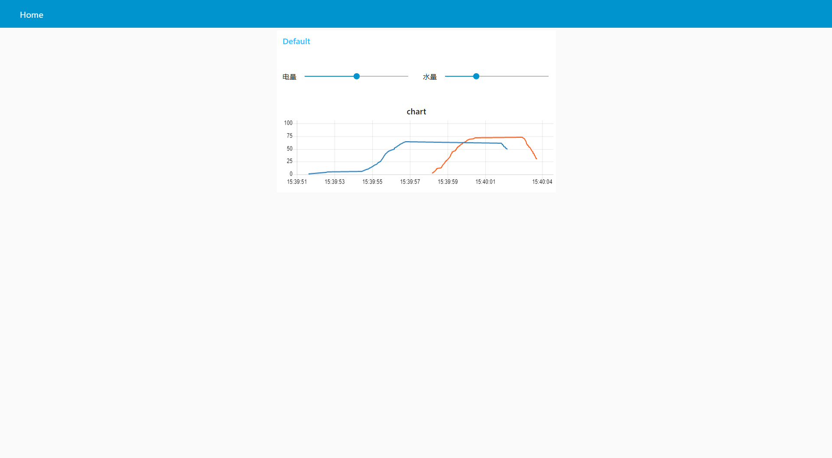
Task: Select the Default panel link
Action: coord(296,41)
